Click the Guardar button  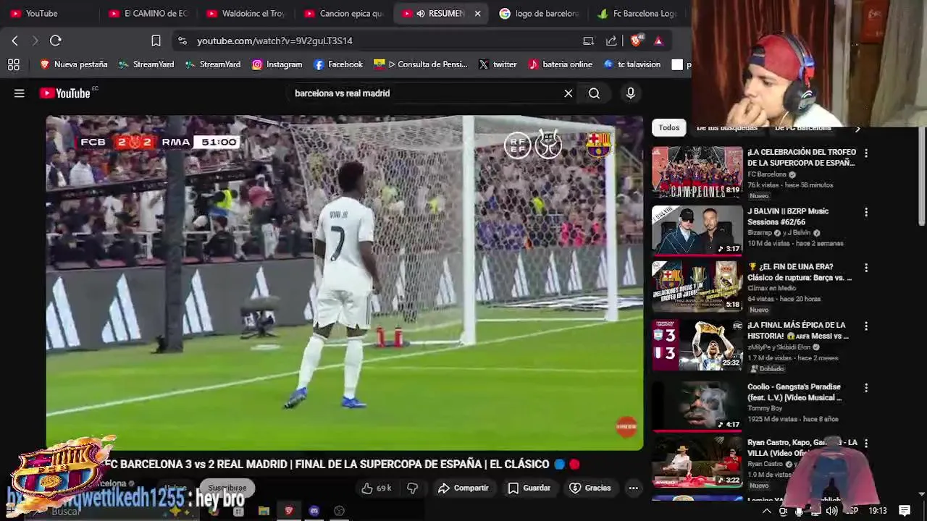(x=529, y=488)
